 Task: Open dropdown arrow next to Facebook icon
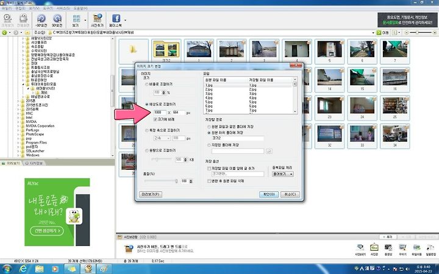(x=125, y=20)
